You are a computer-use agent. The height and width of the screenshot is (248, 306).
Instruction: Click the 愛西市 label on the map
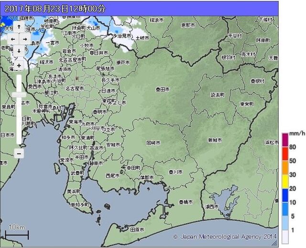click(35, 86)
